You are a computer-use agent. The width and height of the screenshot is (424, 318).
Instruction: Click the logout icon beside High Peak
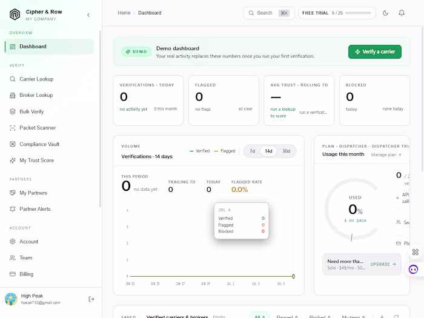coord(91,299)
